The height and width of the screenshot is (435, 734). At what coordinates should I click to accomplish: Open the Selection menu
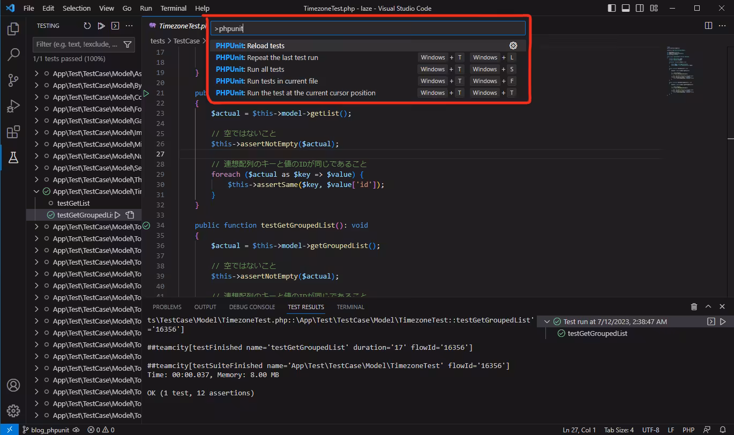[77, 8]
